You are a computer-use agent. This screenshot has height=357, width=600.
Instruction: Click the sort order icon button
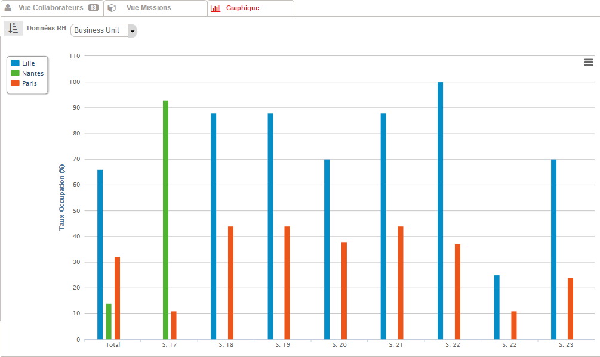[13, 29]
